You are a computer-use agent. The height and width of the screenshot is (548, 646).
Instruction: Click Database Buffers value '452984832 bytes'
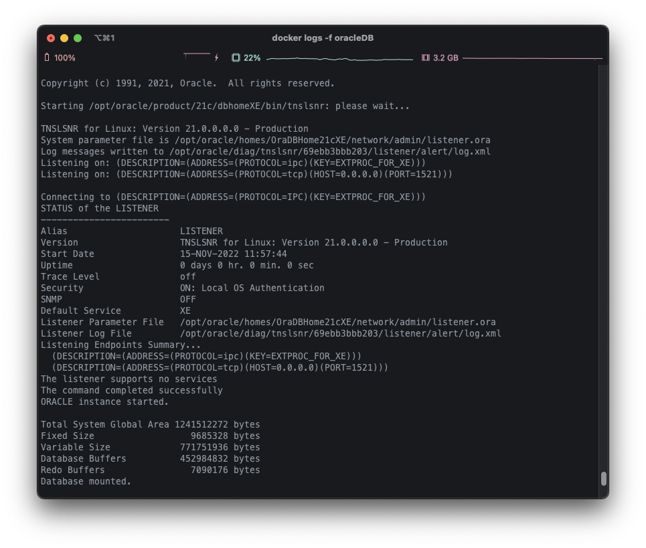point(220,458)
